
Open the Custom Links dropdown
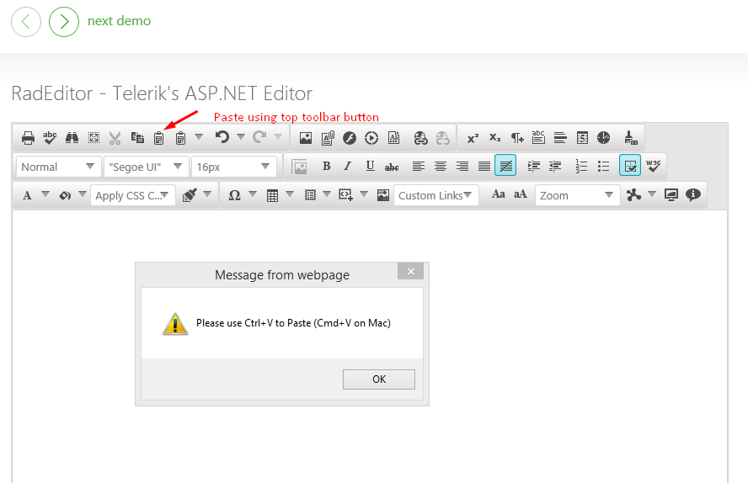pyautogui.click(x=436, y=195)
